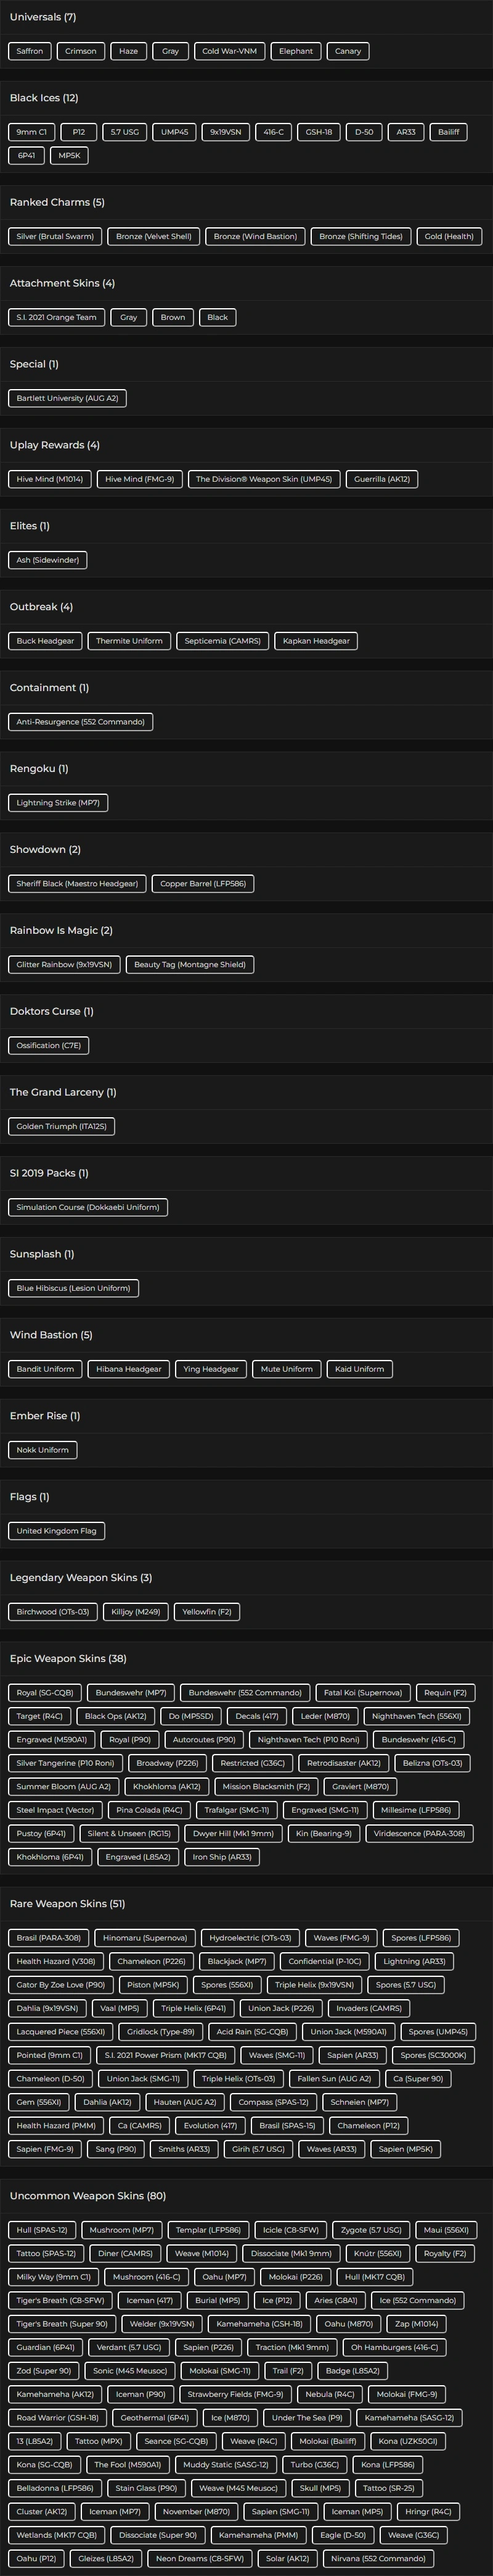
Task: Click the Bailiff Black Ice tag
Action: (x=449, y=132)
